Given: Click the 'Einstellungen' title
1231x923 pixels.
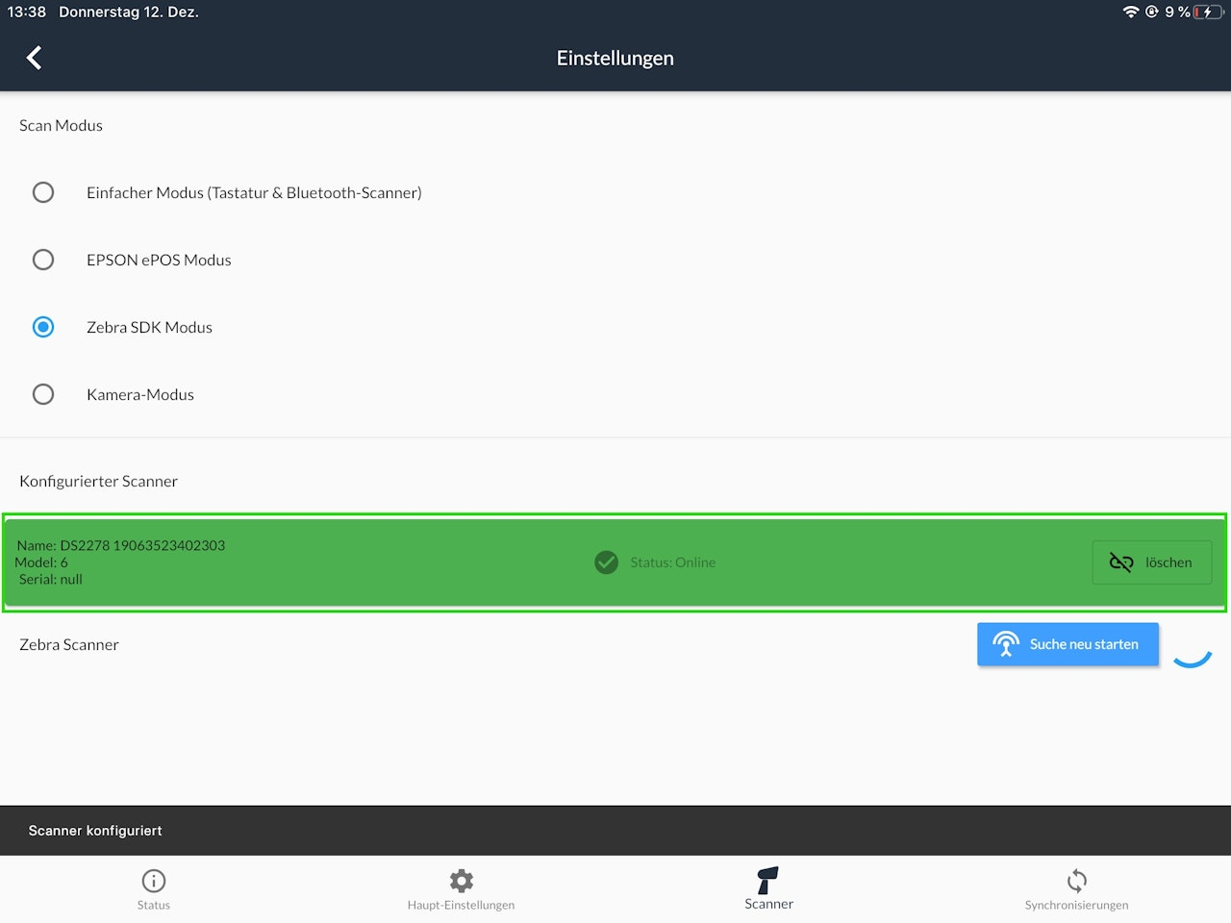Looking at the screenshot, I should pyautogui.click(x=615, y=58).
